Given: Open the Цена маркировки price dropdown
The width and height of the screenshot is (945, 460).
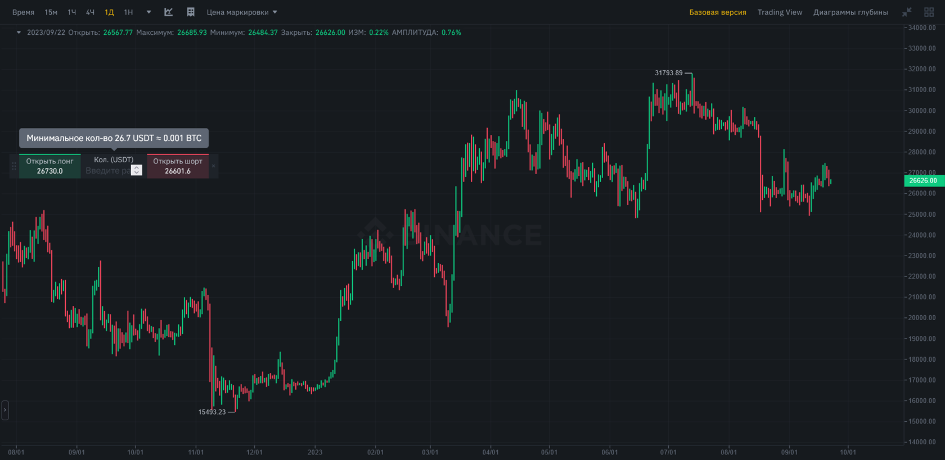Looking at the screenshot, I should (x=242, y=12).
